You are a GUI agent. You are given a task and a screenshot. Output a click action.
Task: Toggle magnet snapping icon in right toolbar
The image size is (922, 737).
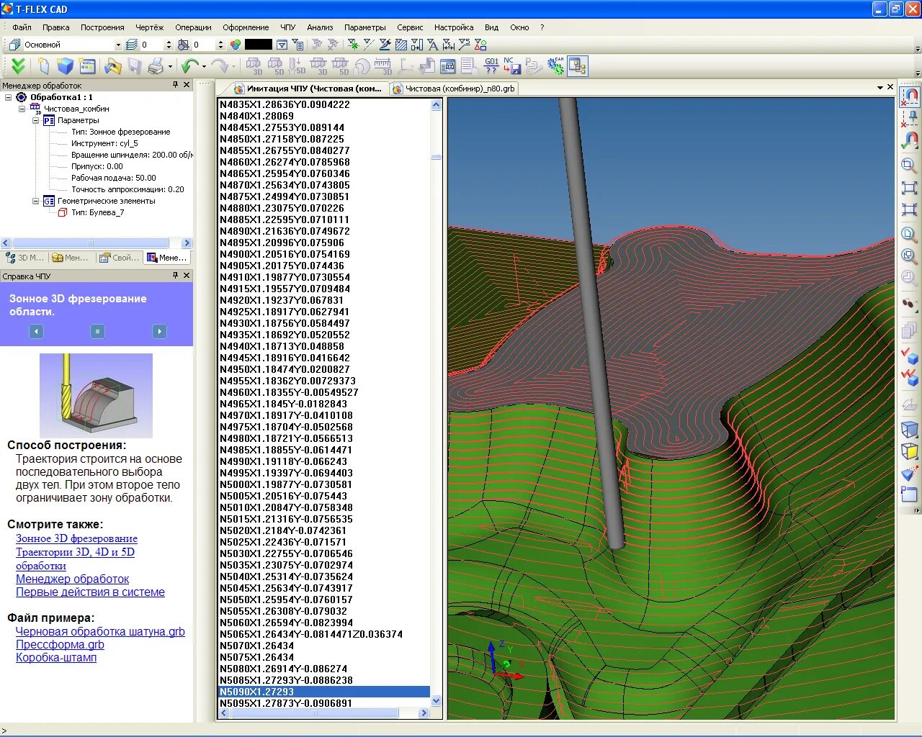[x=910, y=96]
